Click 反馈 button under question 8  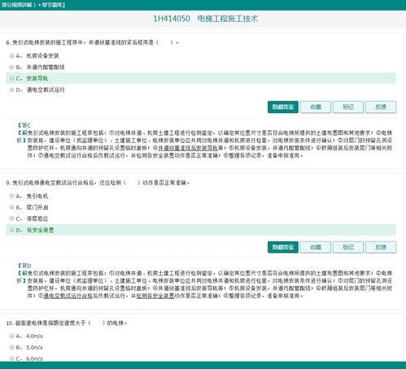click(x=381, y=107)
